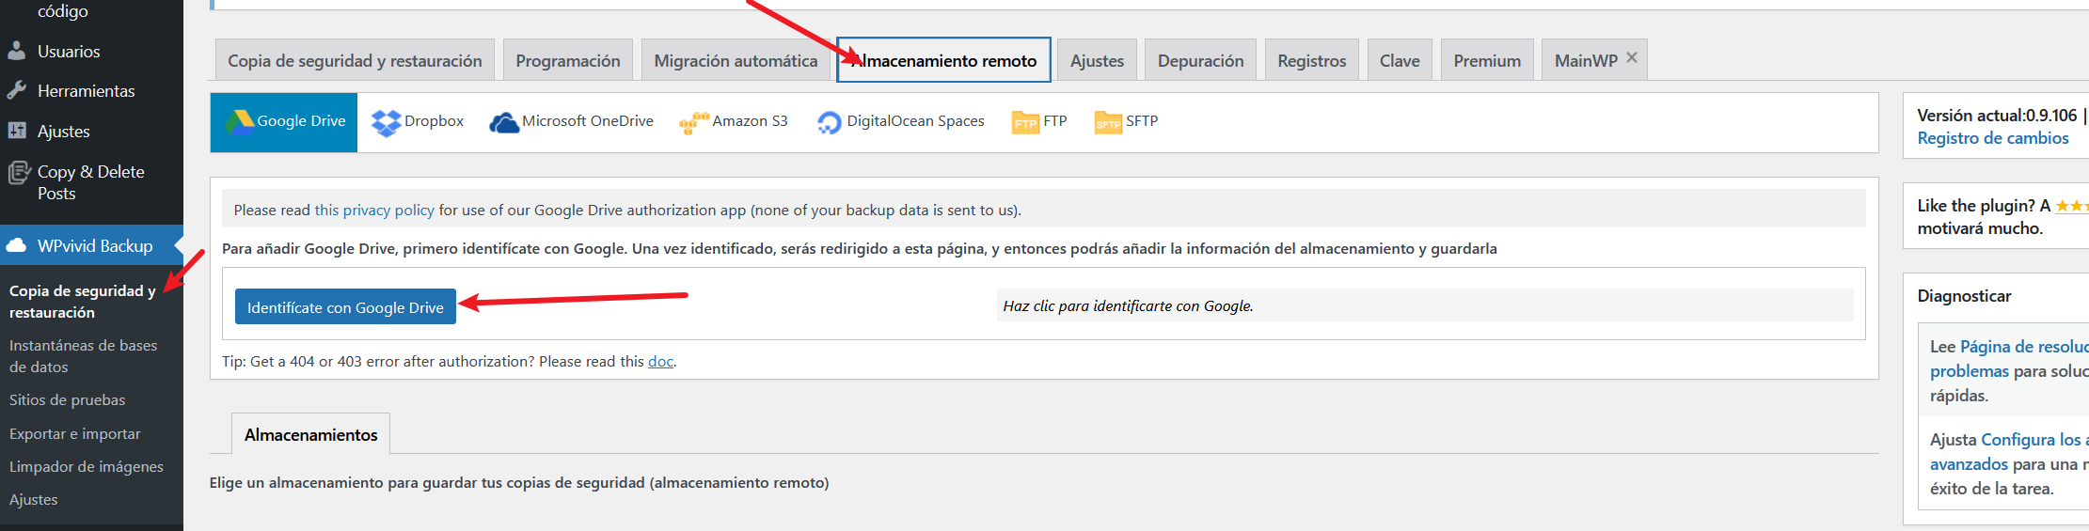
Task: Click Identifícate con Google Drive button
Action: [x=345, y=307]
